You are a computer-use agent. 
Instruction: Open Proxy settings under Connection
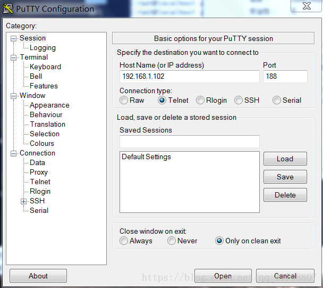[39, 172]
